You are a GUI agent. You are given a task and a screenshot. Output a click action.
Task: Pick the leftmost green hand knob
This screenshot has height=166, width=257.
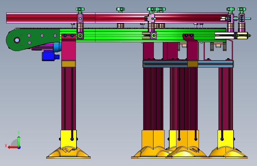tap(80, 10)
